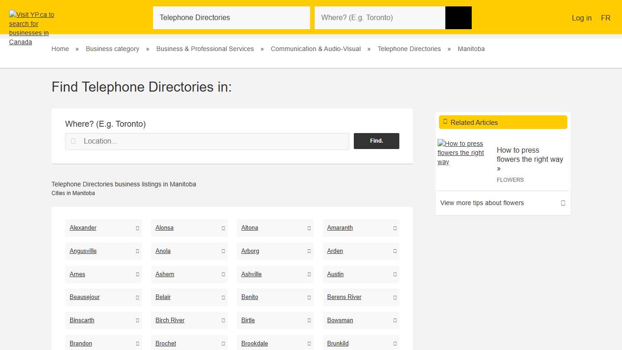The width and height of the screenshot is (622, 350).
Task: Click the icon in the Related Articles header
Action: 445,122
